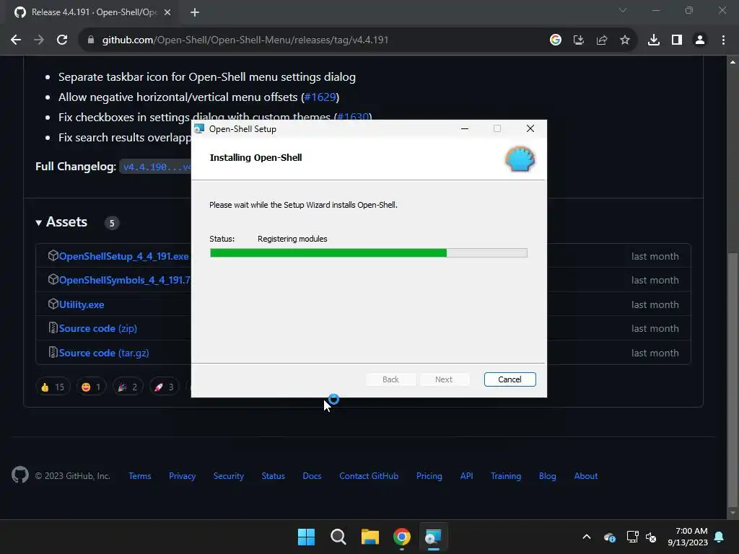Close the Open-Shell Setup dialog
The image size is (739, 554).
pyautogui.click(x=530, y=128)
